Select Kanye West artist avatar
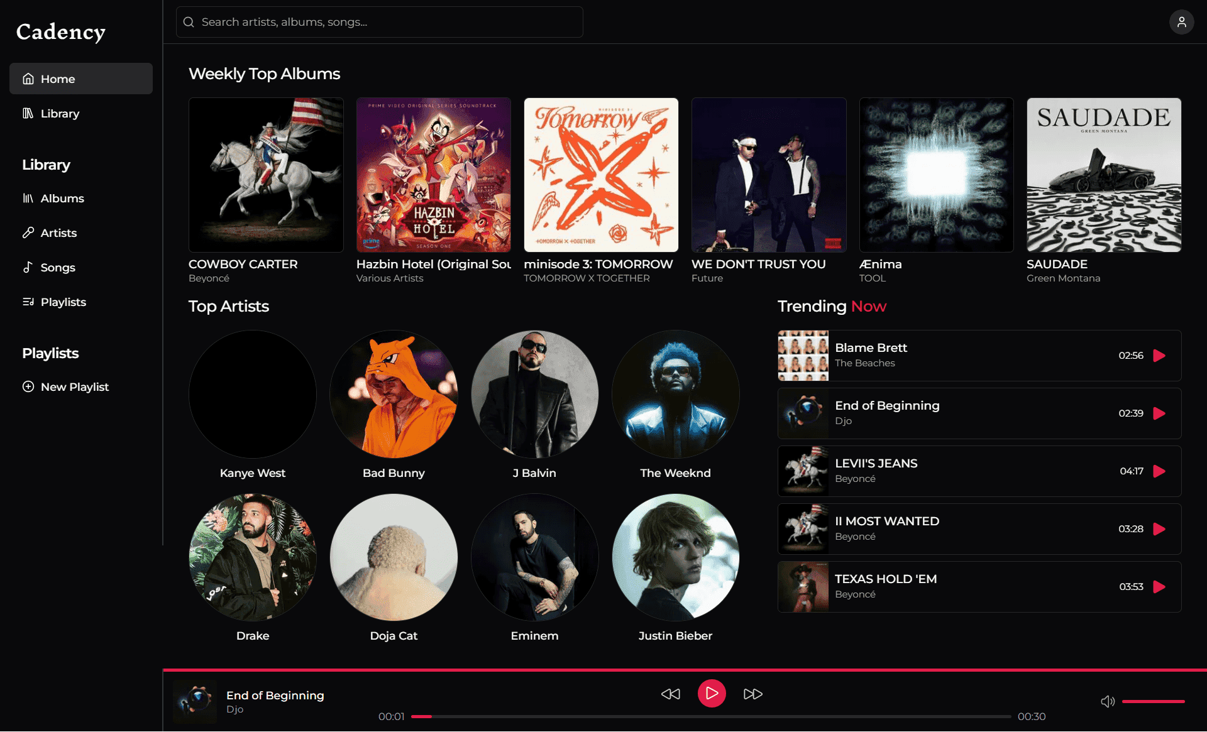 point(253,394)
